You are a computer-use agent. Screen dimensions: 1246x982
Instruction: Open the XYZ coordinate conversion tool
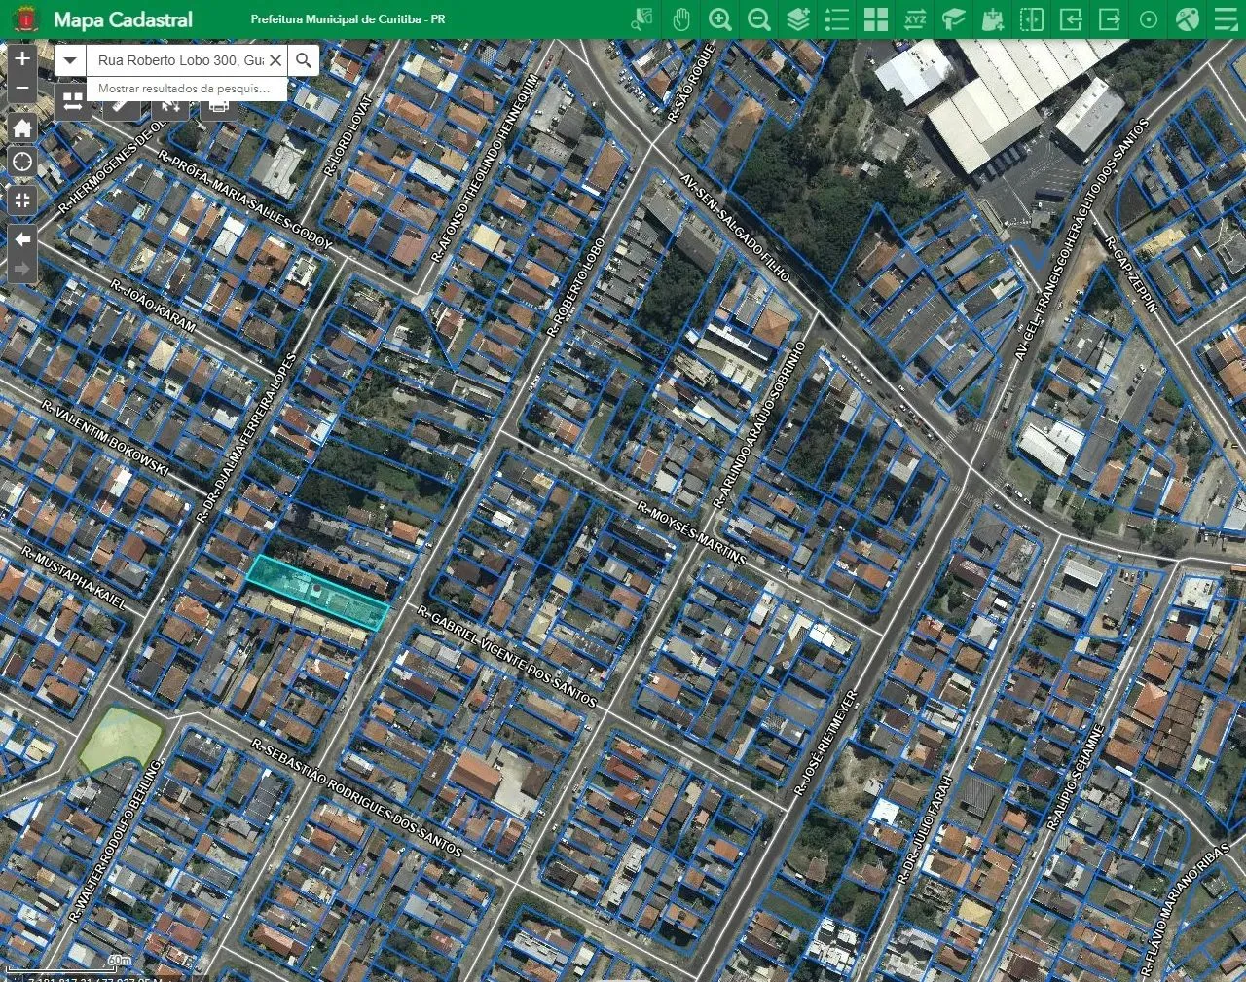914,19
